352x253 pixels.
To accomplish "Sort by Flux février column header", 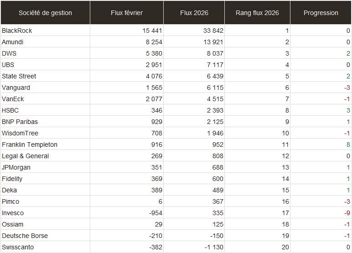I will pyautogui.click(x=127, y=13).
